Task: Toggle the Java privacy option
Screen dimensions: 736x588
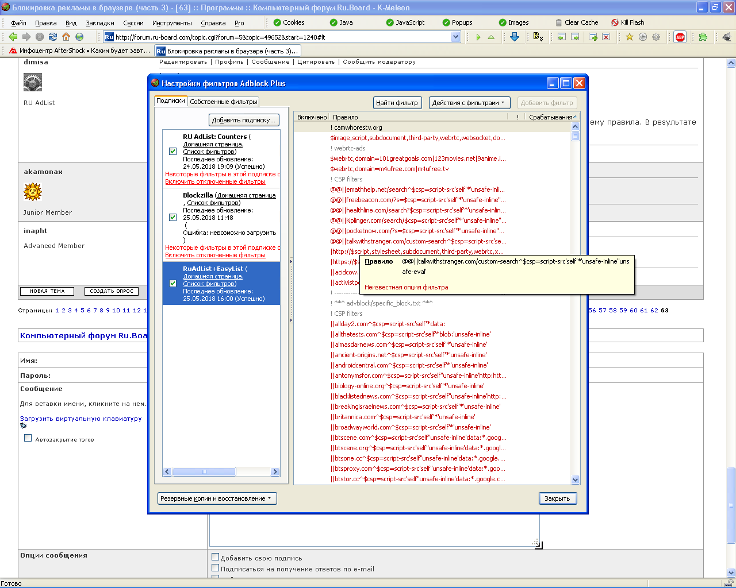Action: pyautogui.click(x=341, y=22)
